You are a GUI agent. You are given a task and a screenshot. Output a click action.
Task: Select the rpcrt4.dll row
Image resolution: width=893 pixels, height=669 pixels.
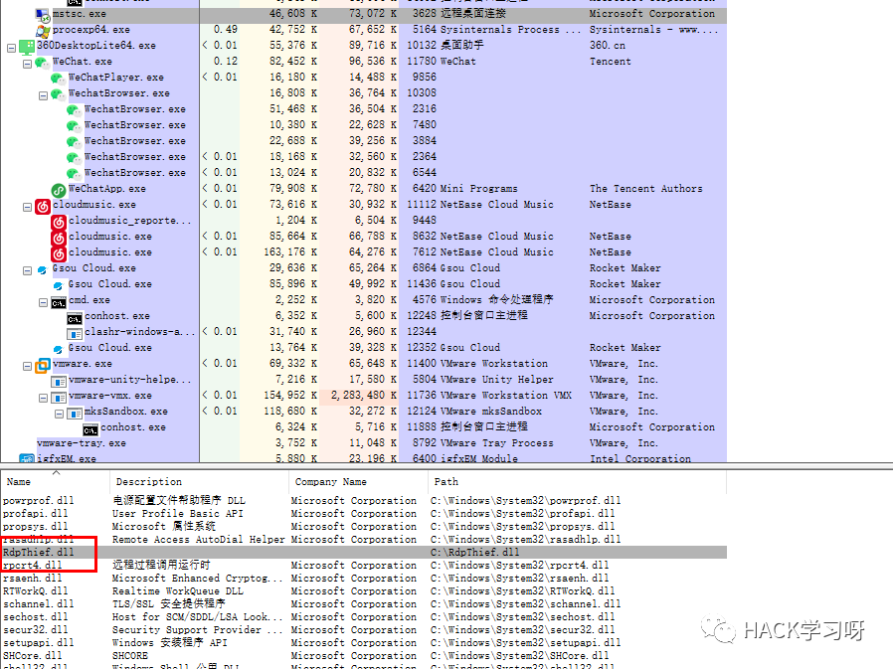point(363,566)
